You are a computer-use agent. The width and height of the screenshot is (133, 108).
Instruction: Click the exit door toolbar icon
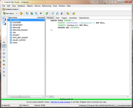(74, 14)
